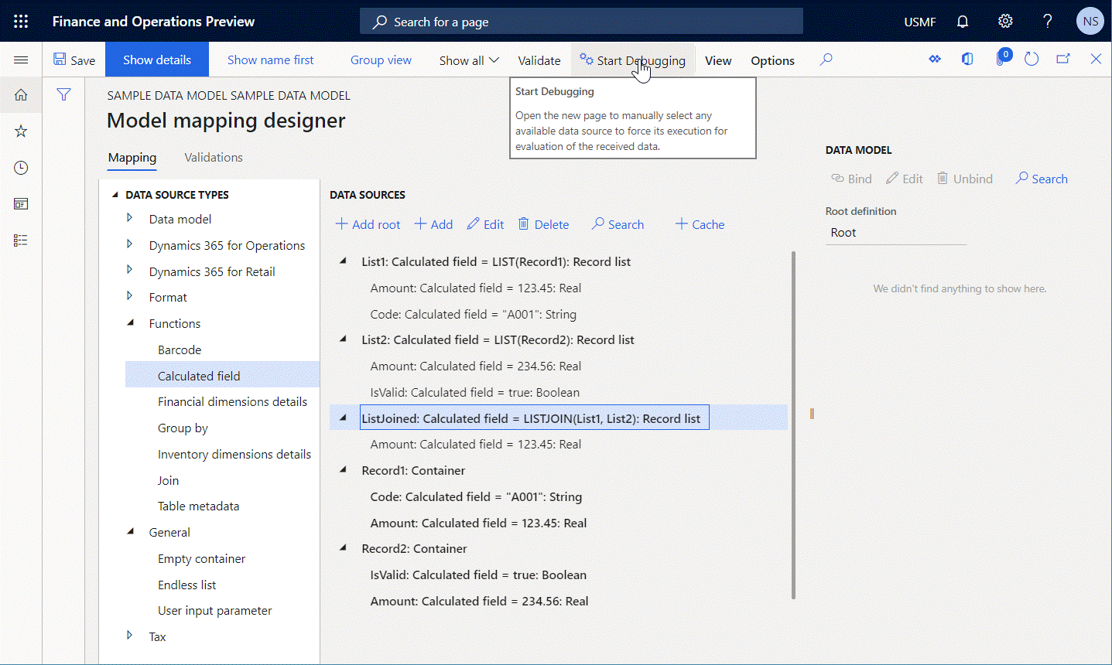The height and width of the screenshot is (665, 1112).
Task: Collapse the Functions tree node
Action: 130,323
